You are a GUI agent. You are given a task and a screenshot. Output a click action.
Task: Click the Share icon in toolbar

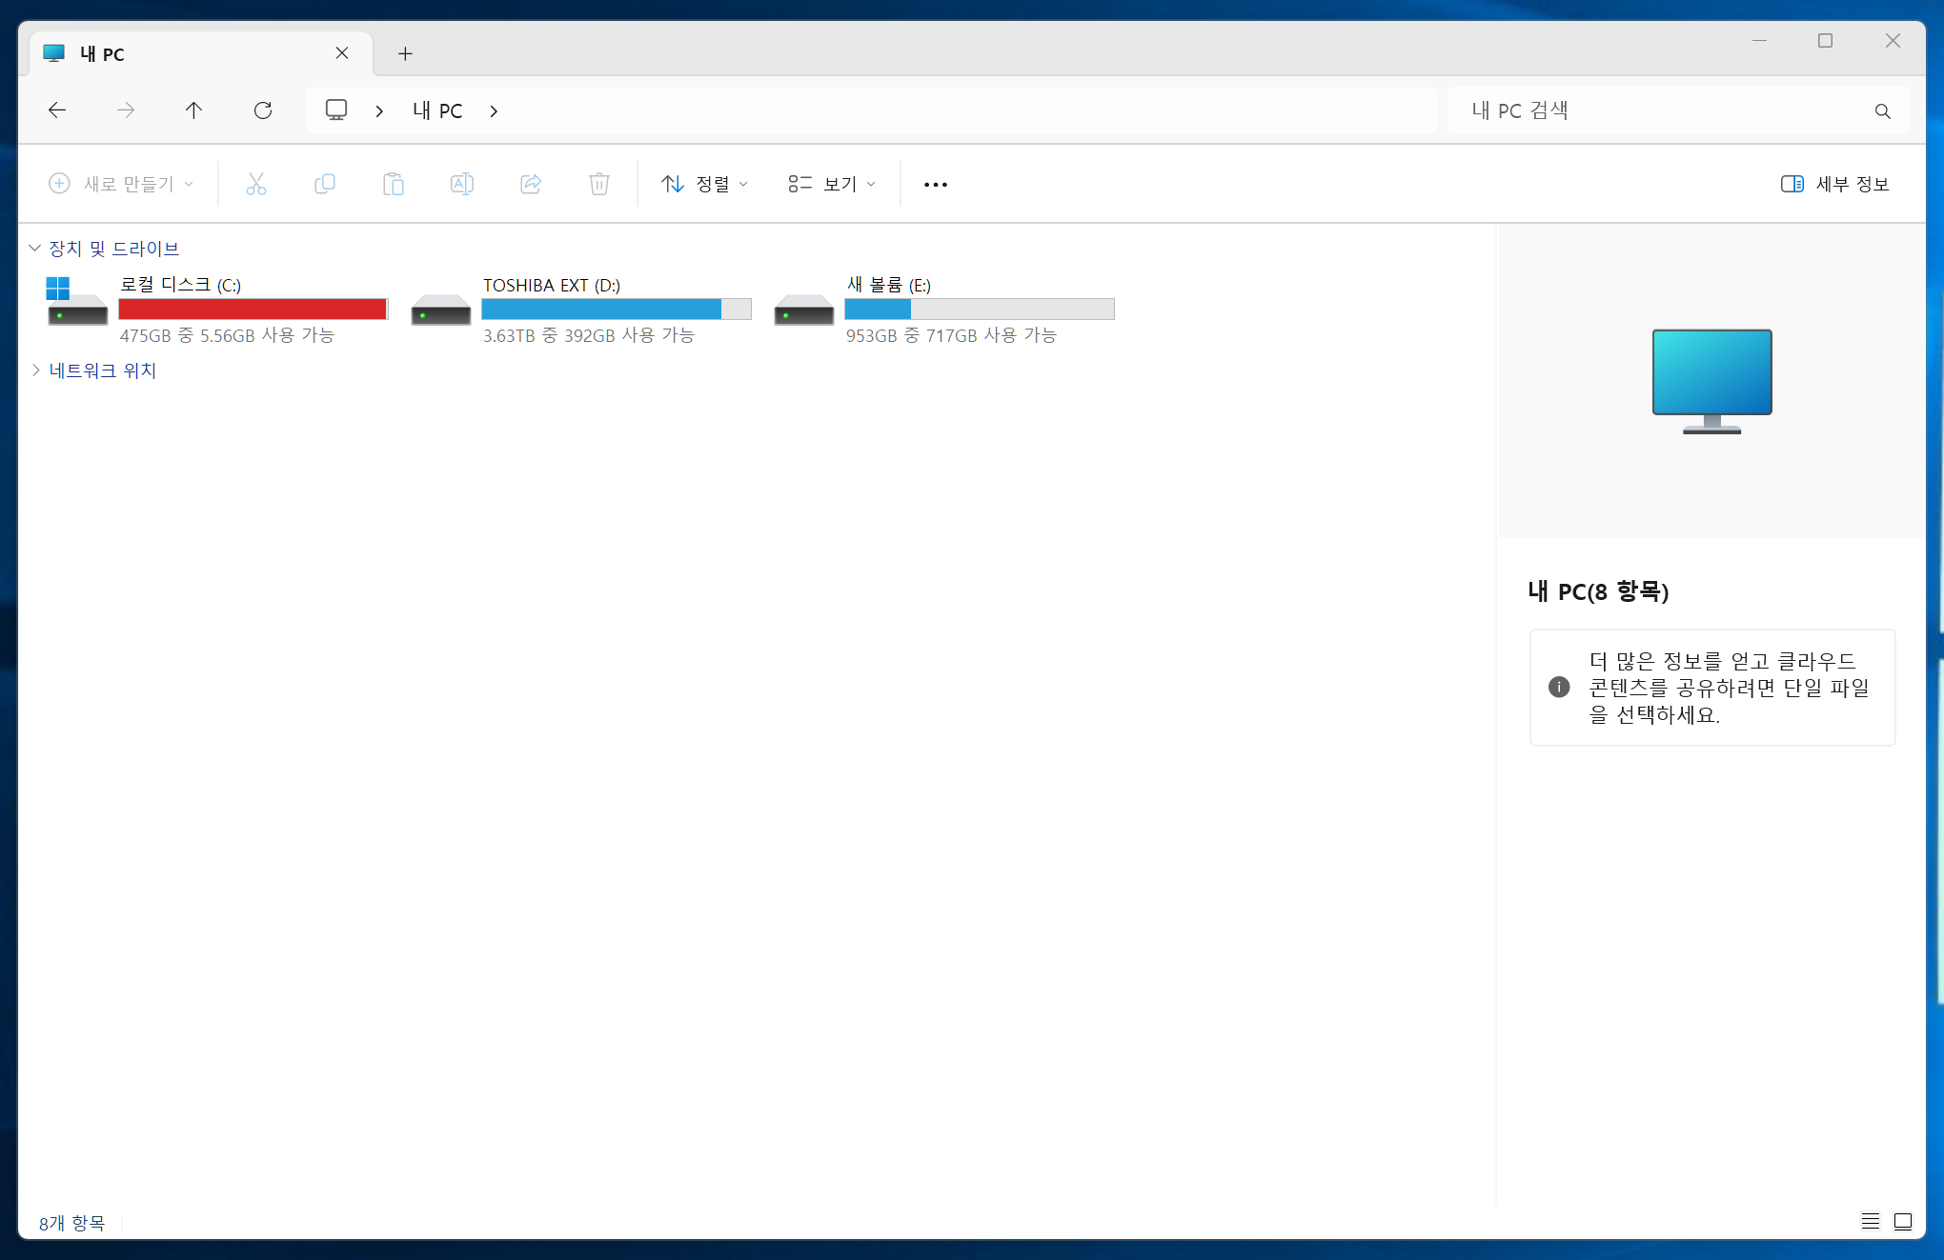point(531,184)
